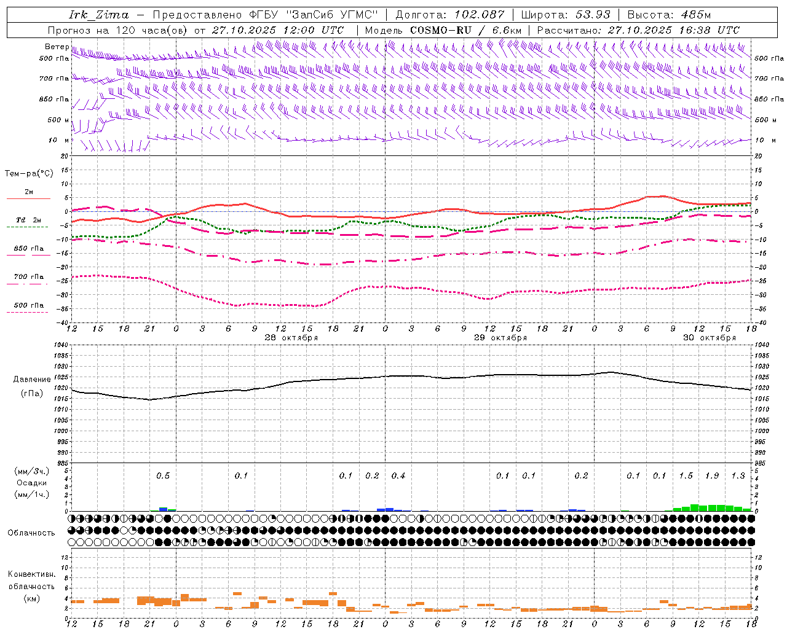Click the forecast start "27.10.2025 12:00 UTC"
Viewport: 787px width, 629px height.
(x=278, y=30)
